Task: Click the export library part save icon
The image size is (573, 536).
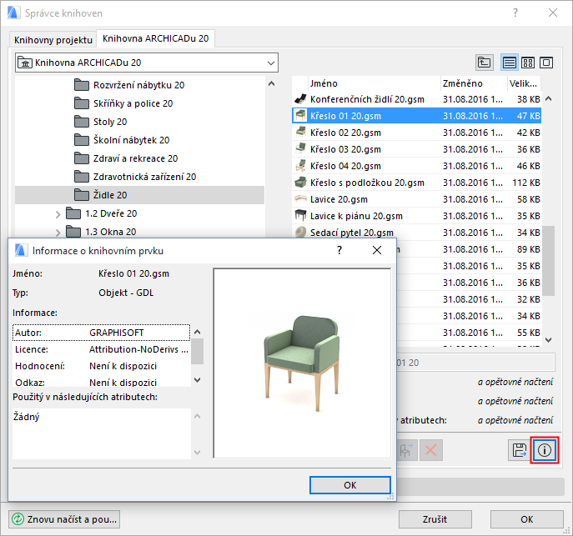Action: 520,450
